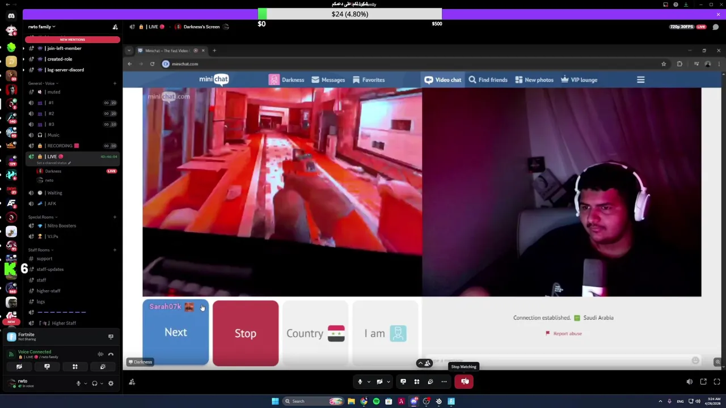The height and width of the screenshot is (408, 726).
Task: Join voice channel #2
Action: (x=72, y=113)
